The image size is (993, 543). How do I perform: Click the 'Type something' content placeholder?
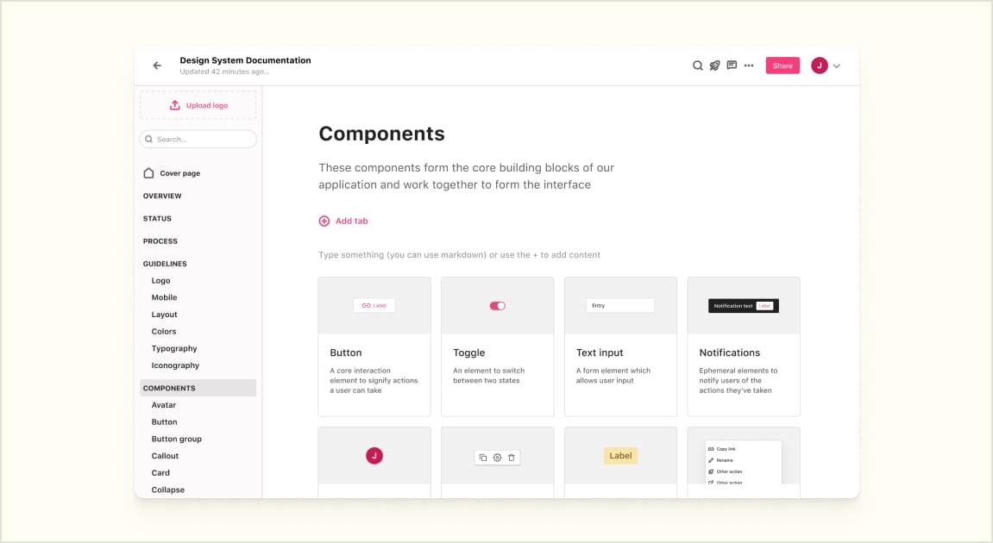click(459, 255)
